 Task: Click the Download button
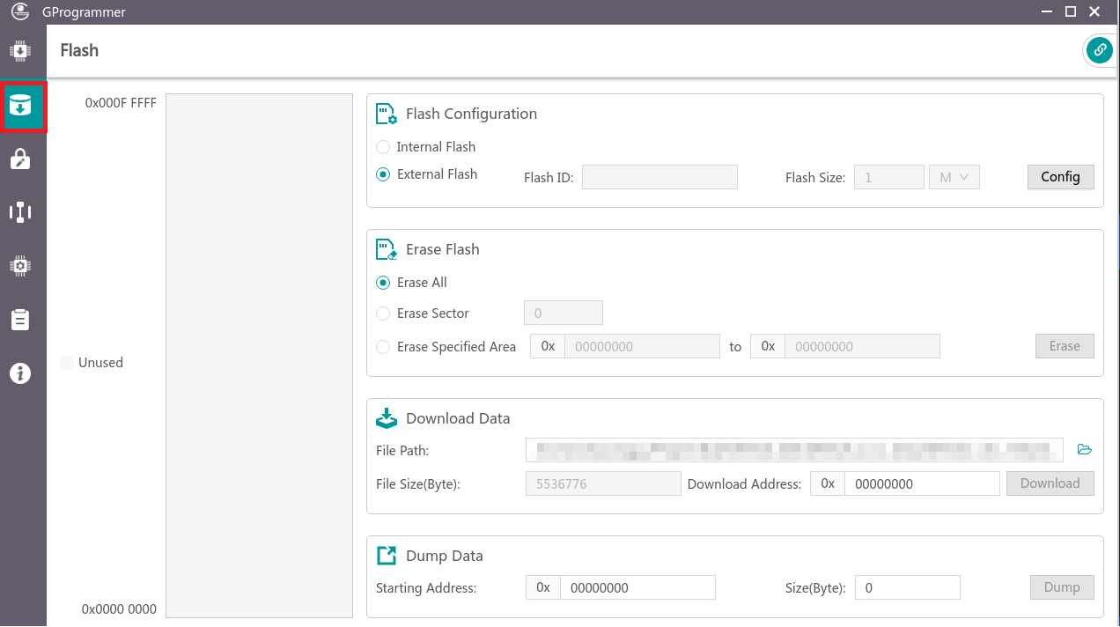pyautogui.click(x=1050, y=483)
